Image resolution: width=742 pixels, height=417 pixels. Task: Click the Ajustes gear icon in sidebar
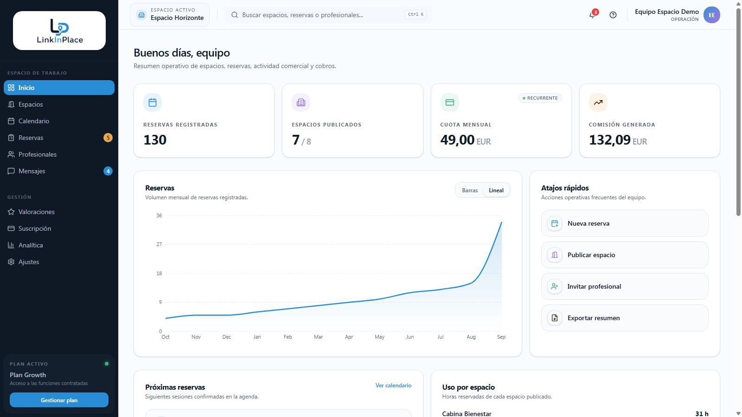click(x=11, y=262)
